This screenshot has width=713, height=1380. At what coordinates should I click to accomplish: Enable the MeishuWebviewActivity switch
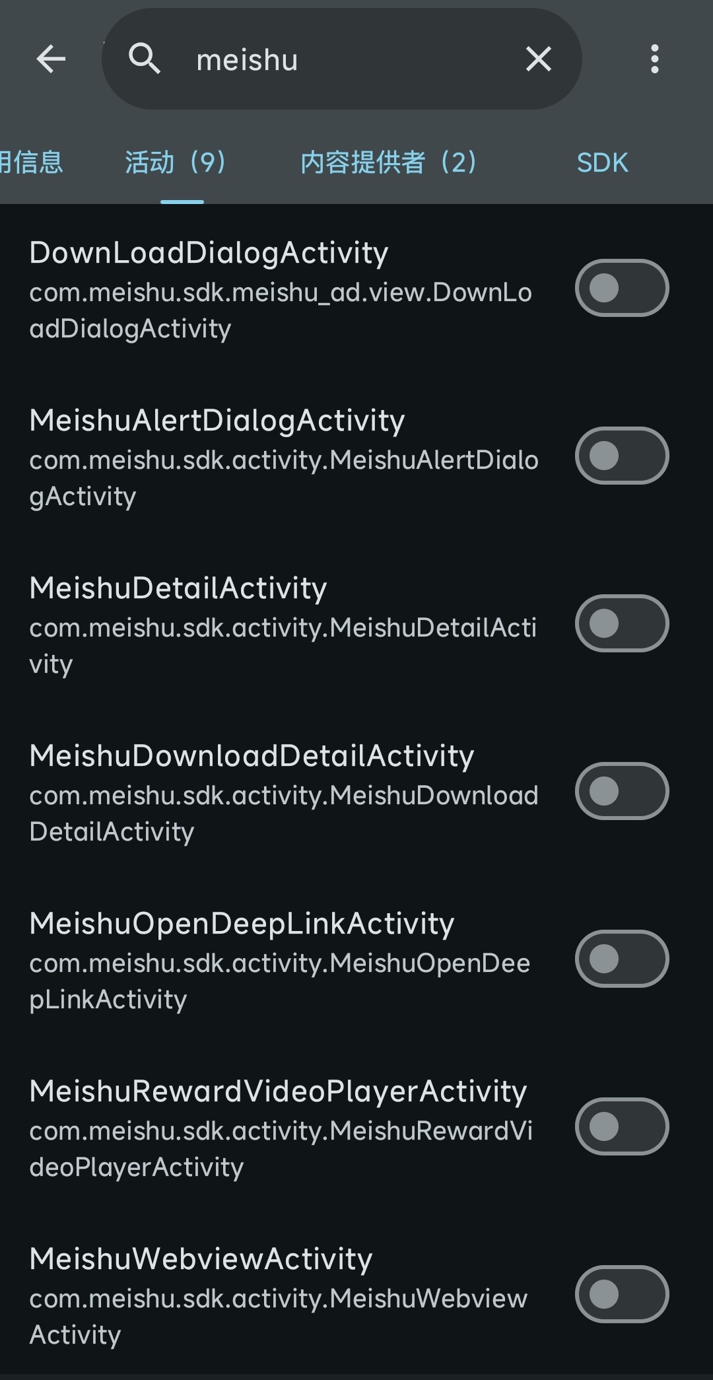click(622, 1295)
